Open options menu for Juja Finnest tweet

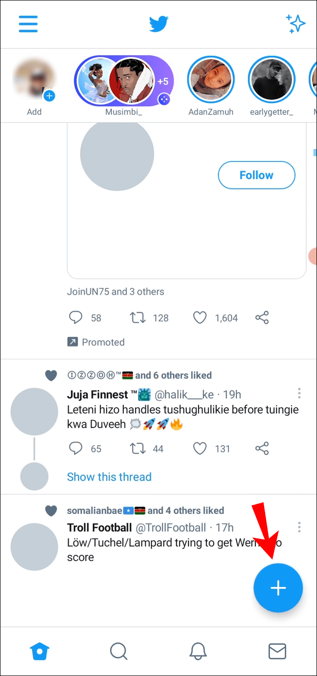point(299,394)
